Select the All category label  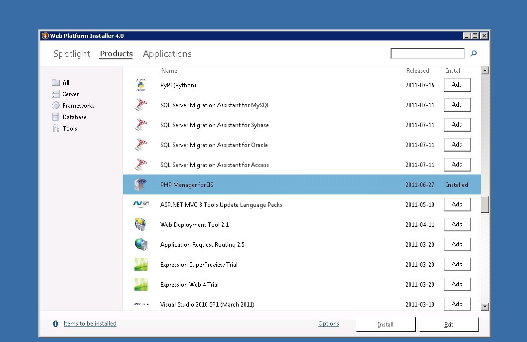(66, 82)
